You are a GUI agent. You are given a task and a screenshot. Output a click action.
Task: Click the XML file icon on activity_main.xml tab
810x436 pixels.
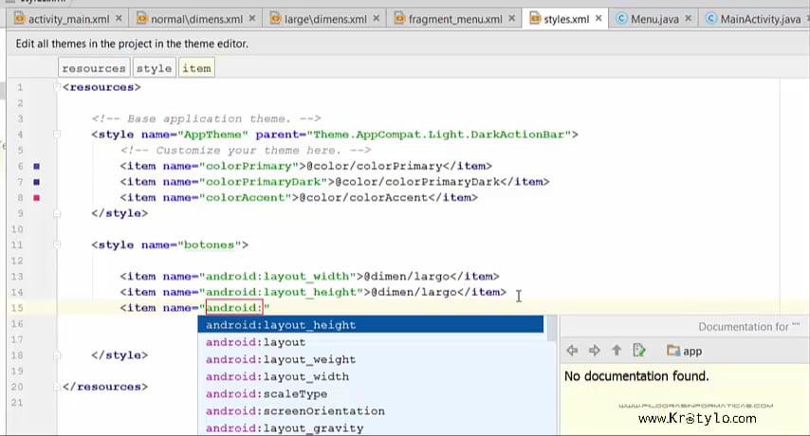[20, 19]
